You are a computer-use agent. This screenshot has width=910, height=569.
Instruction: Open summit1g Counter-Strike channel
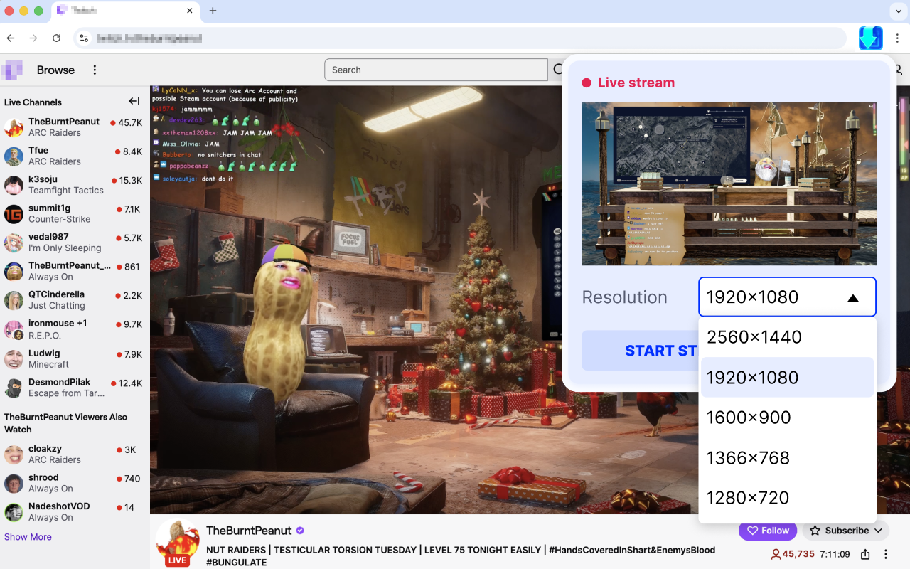coord(75,214)
